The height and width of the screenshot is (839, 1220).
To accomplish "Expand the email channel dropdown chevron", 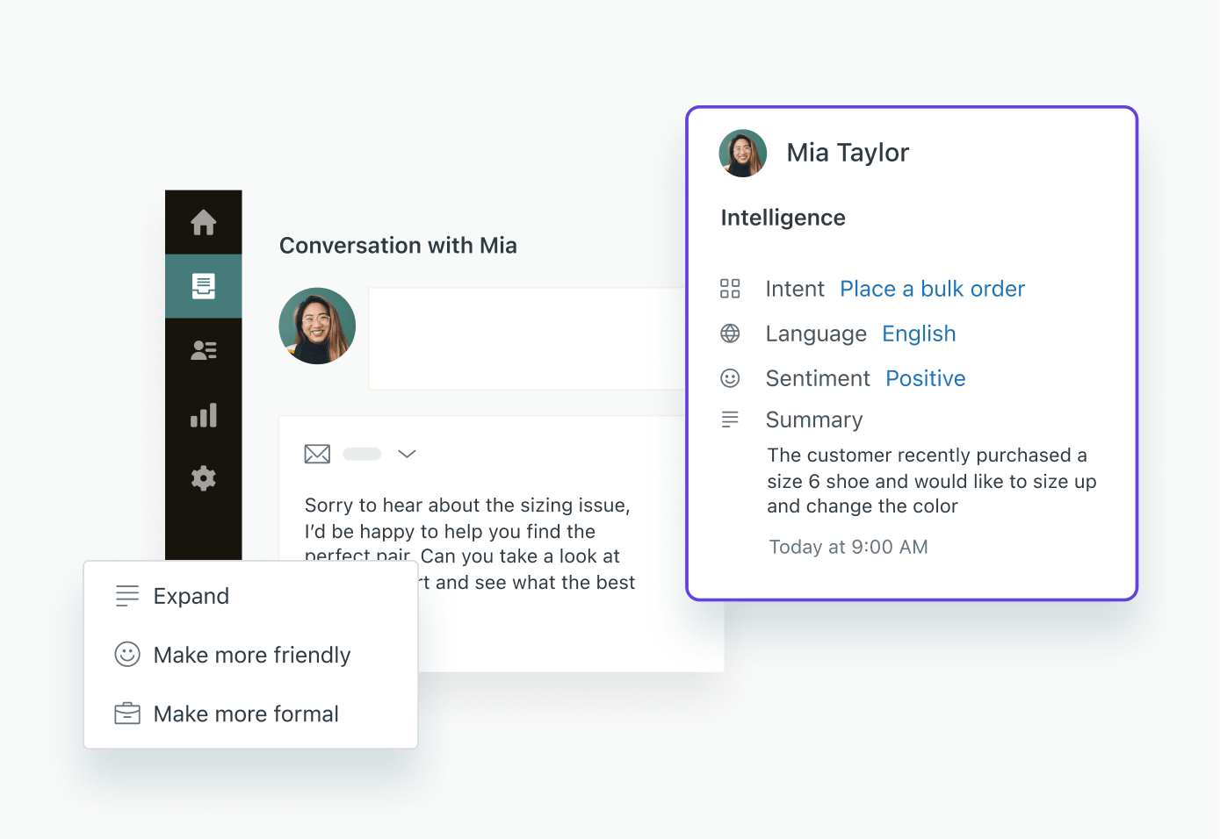I will click(x=407, y=454).
